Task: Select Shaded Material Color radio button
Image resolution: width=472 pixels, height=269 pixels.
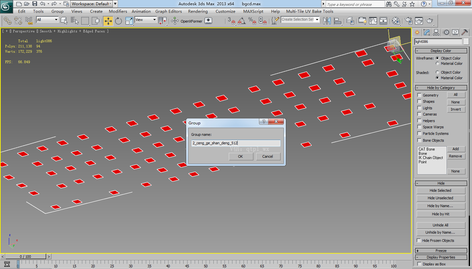Action: click(x=437, y=78)
